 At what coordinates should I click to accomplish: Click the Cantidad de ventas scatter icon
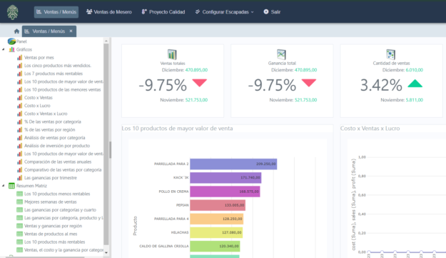[391, 54]
